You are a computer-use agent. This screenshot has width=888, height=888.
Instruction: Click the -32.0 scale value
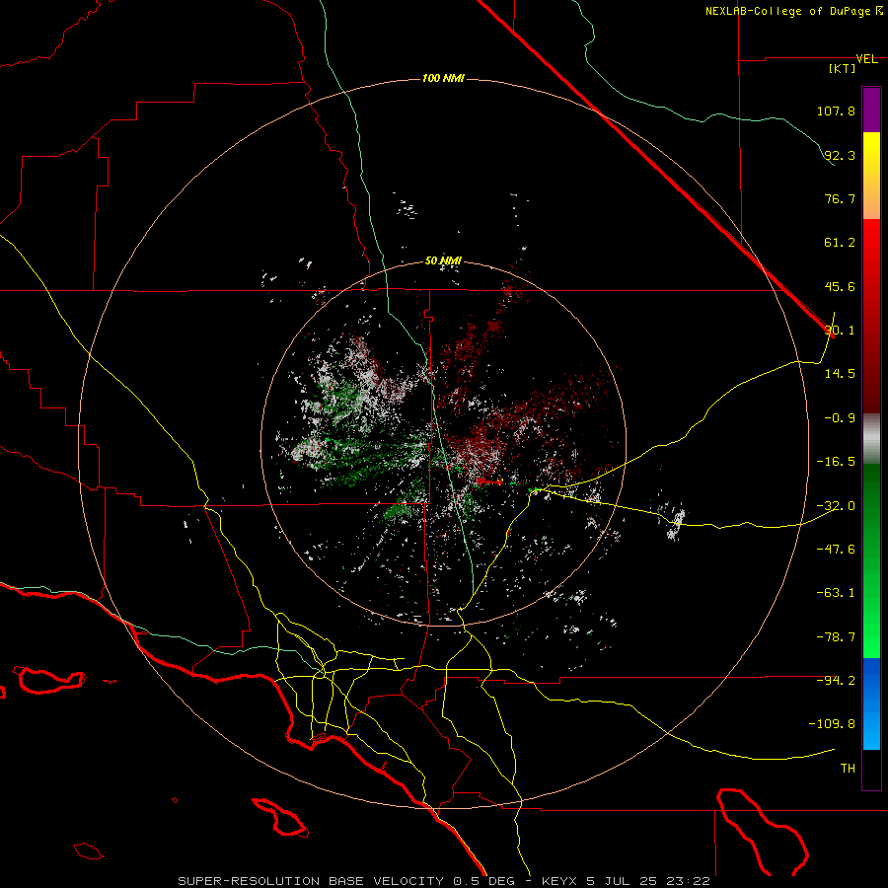click(x=836, y=506)
